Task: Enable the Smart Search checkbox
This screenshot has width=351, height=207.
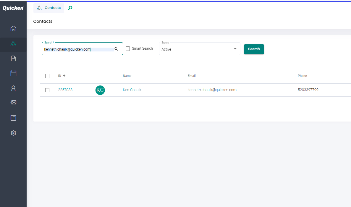Action: [x=128, y=49]
